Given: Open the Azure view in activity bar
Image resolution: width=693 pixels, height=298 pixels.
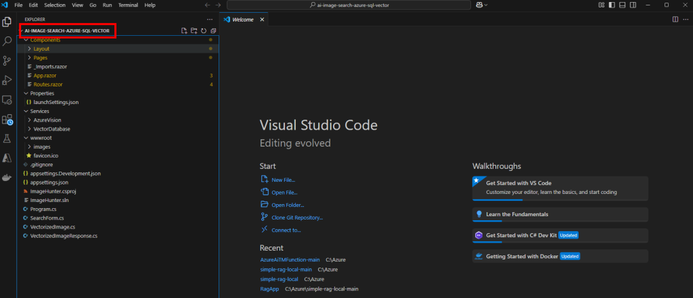Looking at the screenshot, I should coord(7,158).
